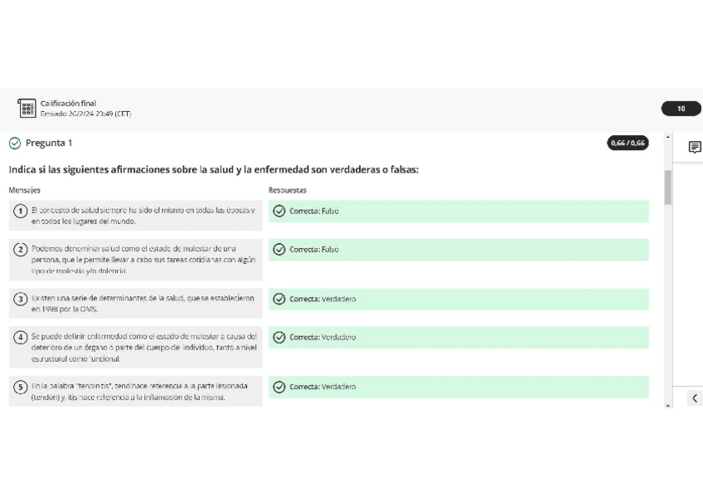The image size is (703, 497).
Task: Click the 0,66 / 0,66 question score badge
Action: (628, 144)
